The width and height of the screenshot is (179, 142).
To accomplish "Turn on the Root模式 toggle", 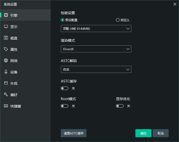I will pyautogui.click(x=65, y=106).
